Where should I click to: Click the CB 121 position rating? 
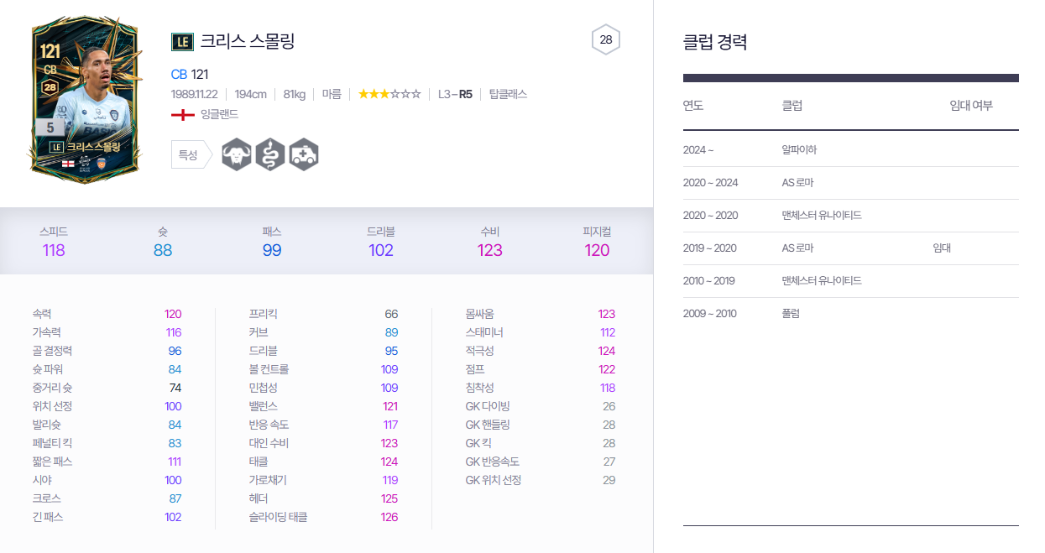190,74
